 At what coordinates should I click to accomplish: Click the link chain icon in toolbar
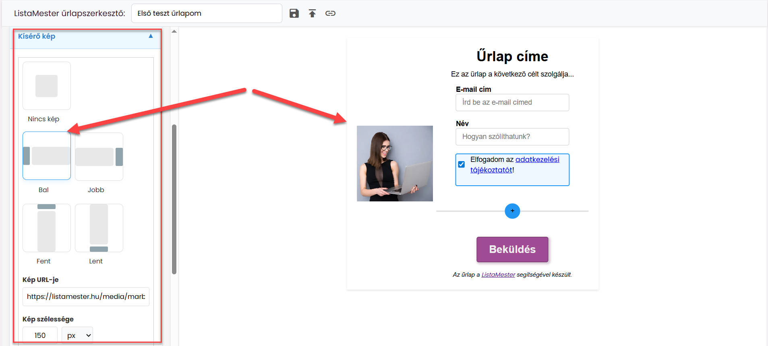coord(330,13)
